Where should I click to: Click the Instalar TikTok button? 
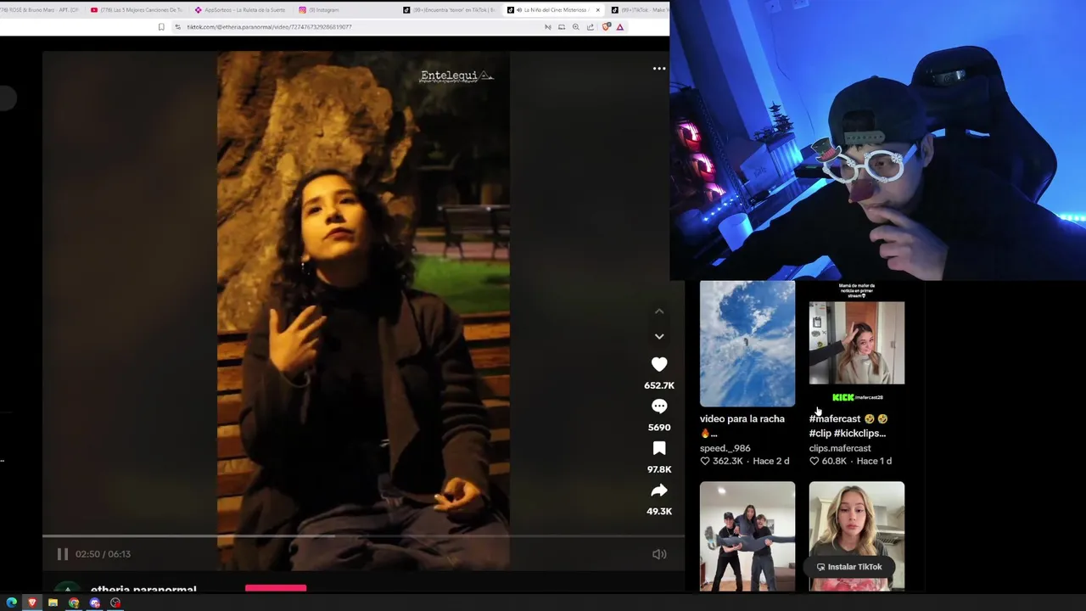(849, 567)
